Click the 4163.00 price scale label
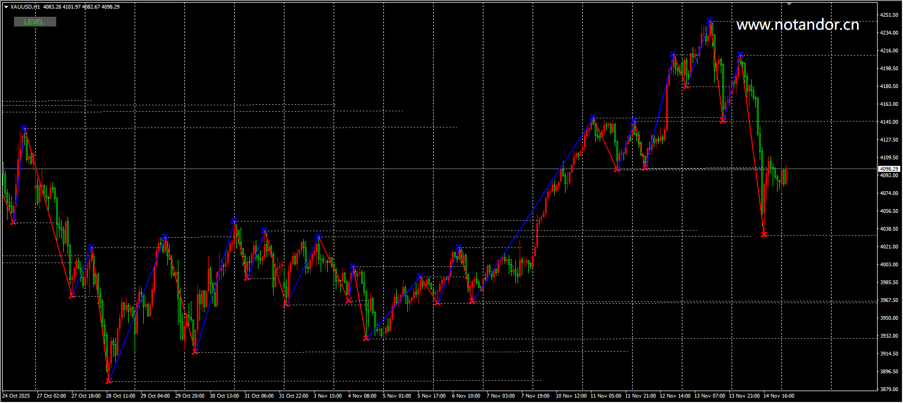This screenshot has width=903, height=403. click(x=889, y=104)
